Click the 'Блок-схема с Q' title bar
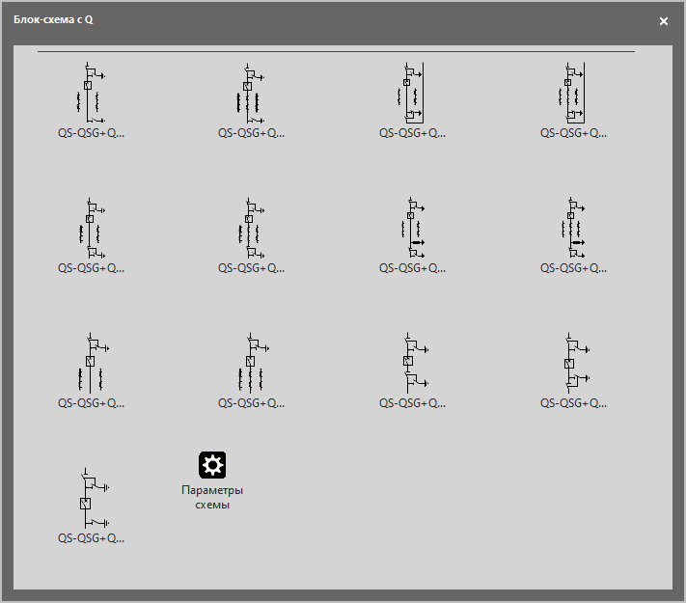The image size is (686, 603). click(289, 20)
